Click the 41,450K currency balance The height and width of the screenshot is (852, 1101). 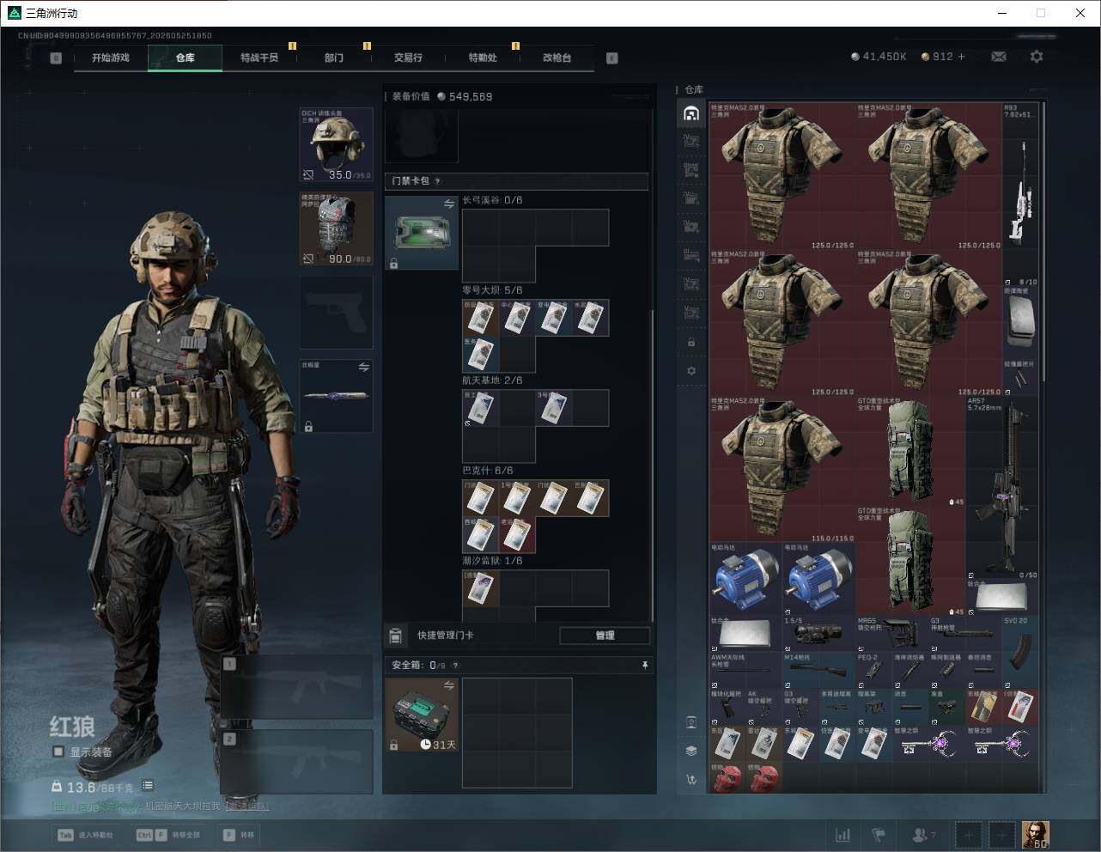pos(879,57)
